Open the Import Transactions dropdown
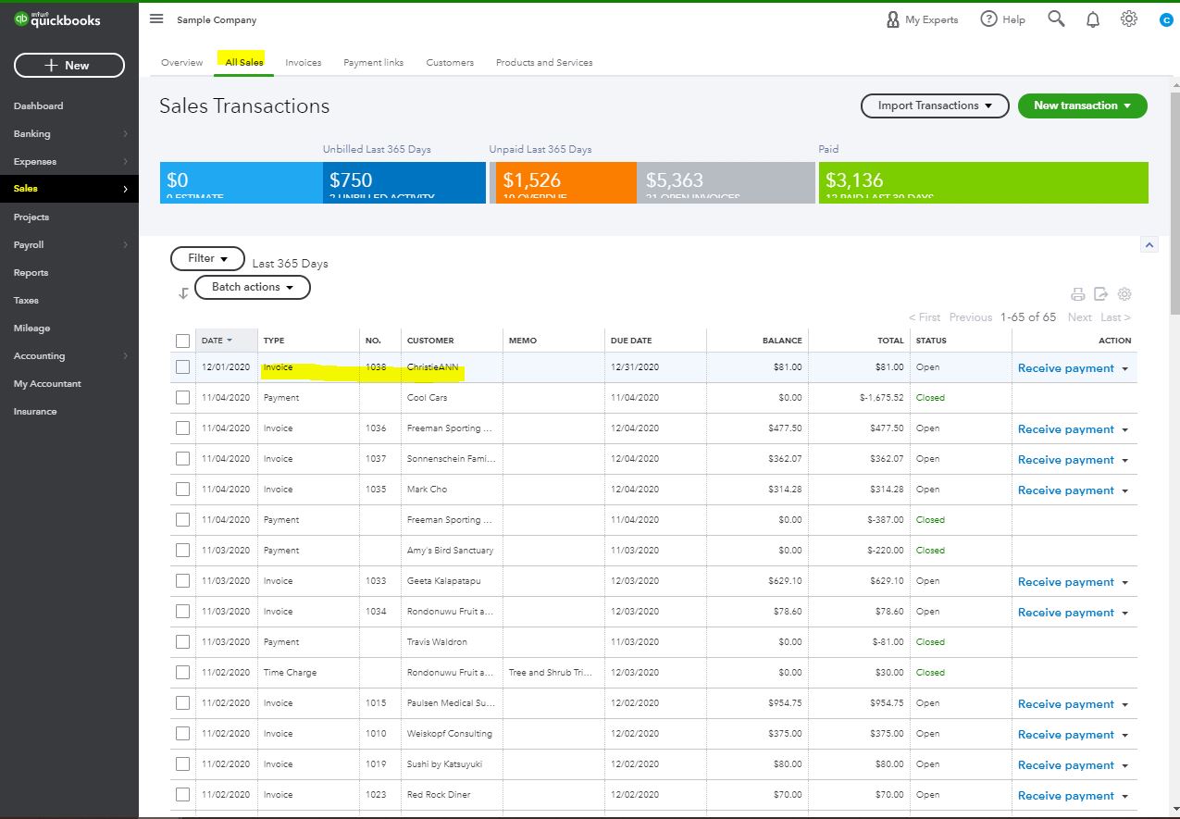Image resolution: width=1180 pixels, height=819 pixels. tap(935, 105)
